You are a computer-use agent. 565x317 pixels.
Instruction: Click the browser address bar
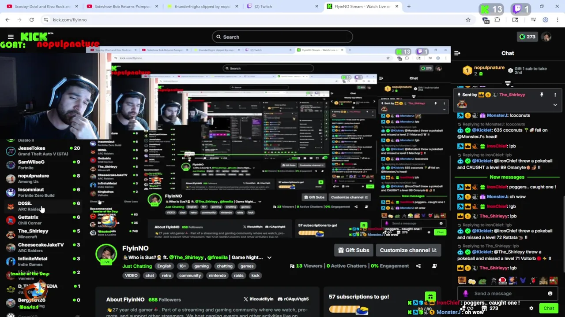pyautogui.click(x=254, y=20)
